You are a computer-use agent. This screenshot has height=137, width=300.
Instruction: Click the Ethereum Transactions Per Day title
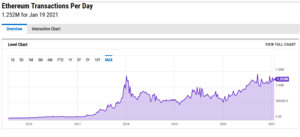point(47,6)
